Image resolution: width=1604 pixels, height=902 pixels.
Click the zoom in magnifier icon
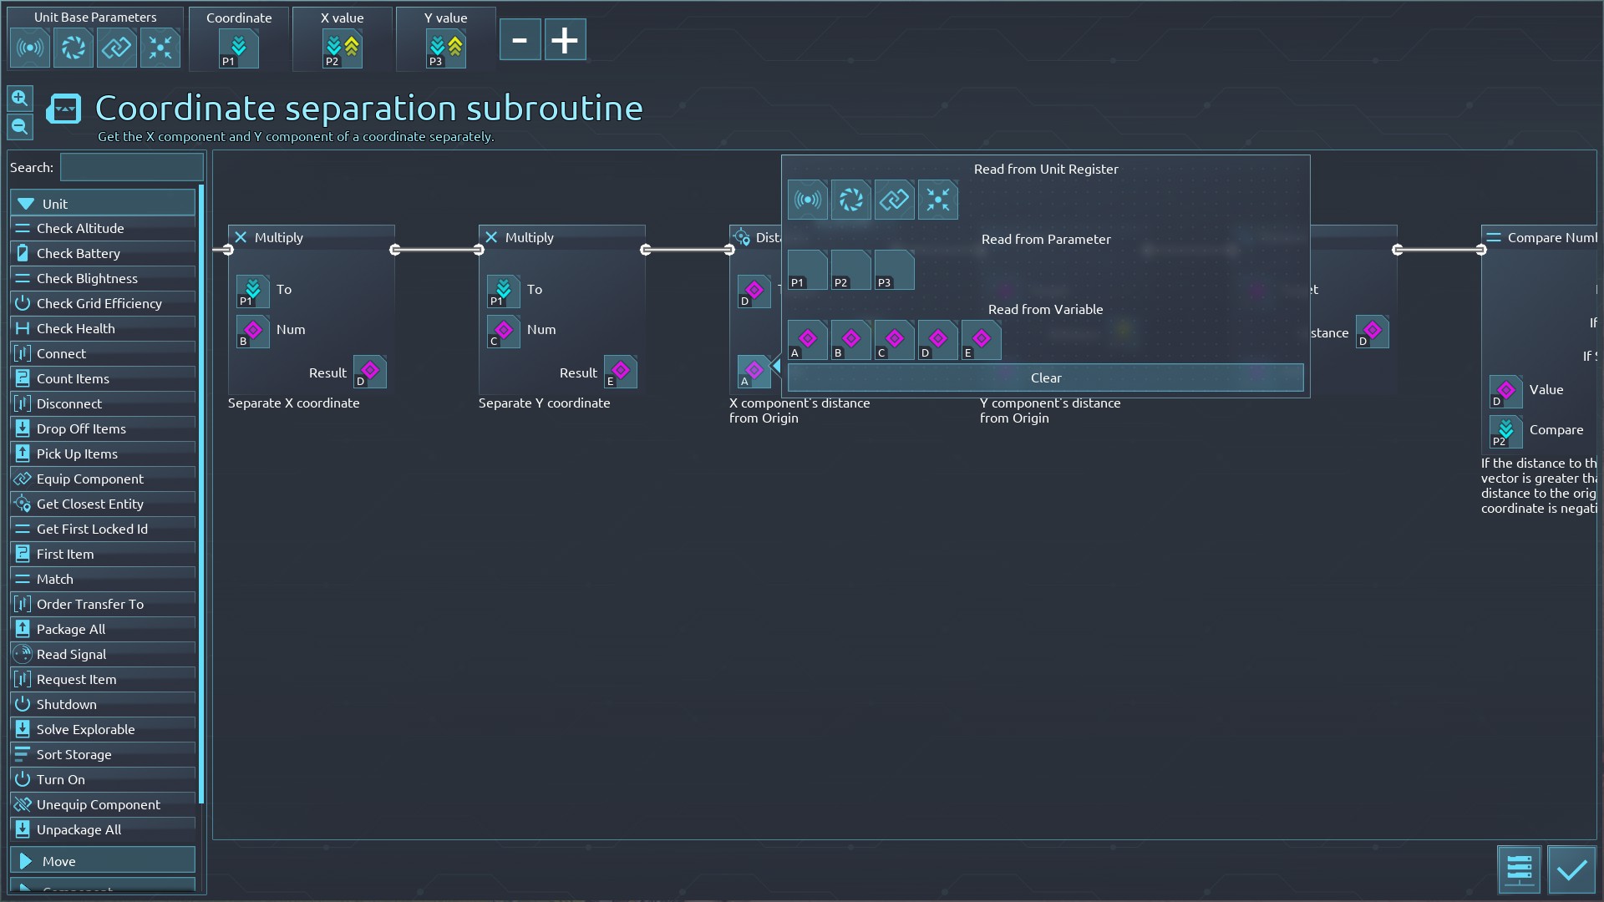coord(20,99)
